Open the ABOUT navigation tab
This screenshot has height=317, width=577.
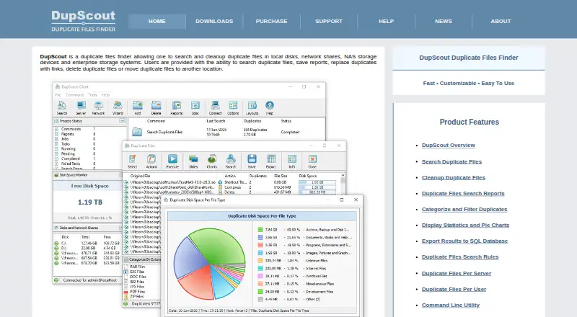coord(501,22)
